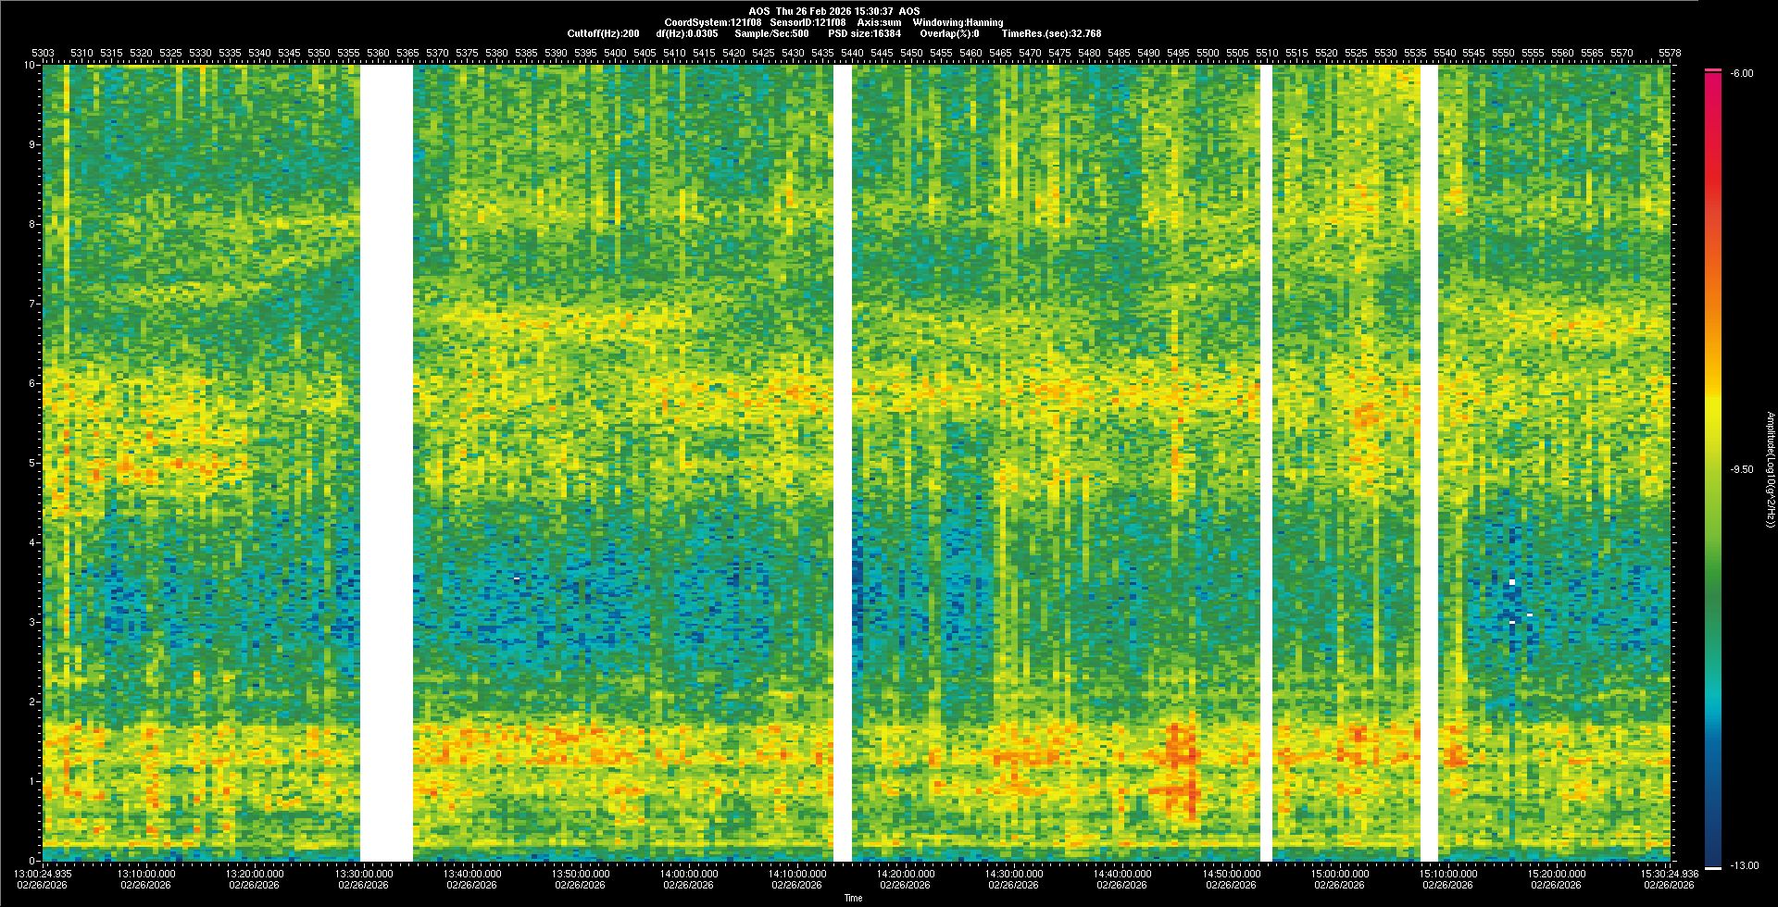The width and height of the screenshot is (1778, 907).
Task: Click the red marker atop the colorbar
Action: pyautogui.click(x=1712, y=70)
